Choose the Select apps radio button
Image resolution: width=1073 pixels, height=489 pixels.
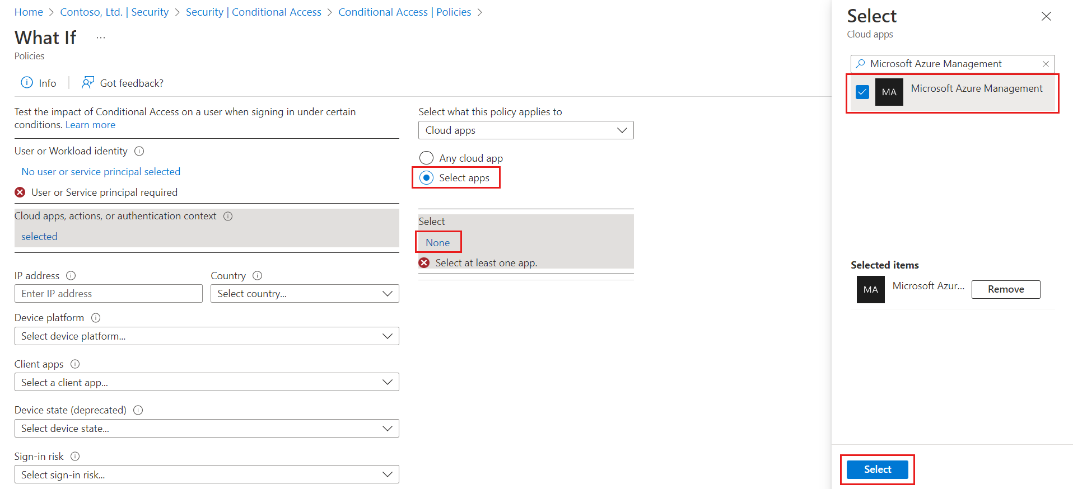point(427,178)
